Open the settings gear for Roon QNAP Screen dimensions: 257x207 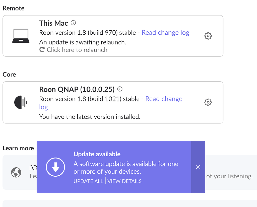click(x=208, y=102)
